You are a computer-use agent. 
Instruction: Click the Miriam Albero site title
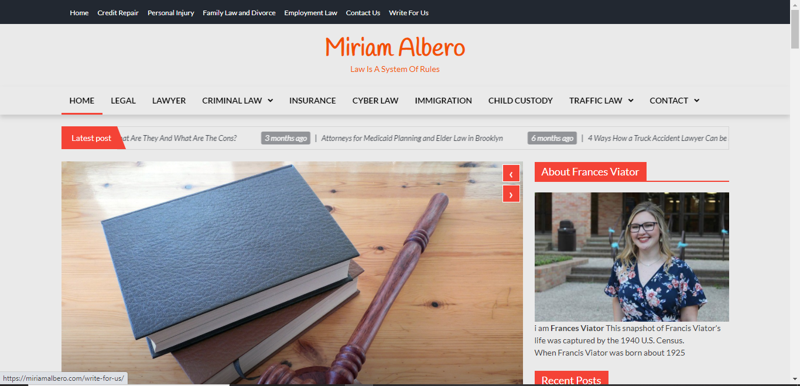(395, 47)
